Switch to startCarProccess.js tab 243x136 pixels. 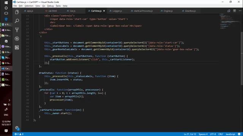pos(142,11)
